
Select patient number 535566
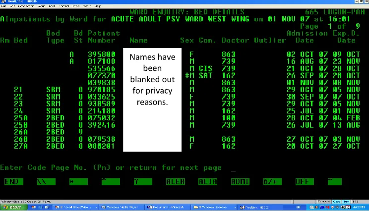[102, 68]
